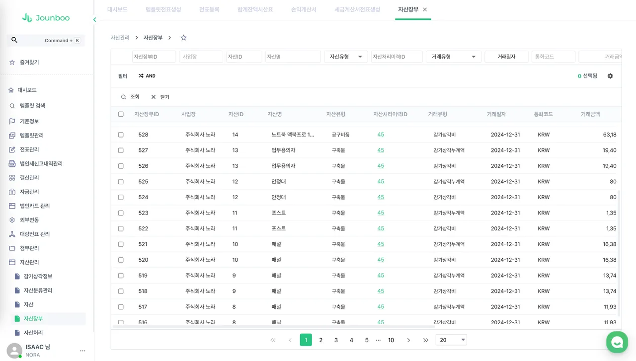Switch to the 템플릿전표생성 tab
636x361 pixels.
tap(163, 9)
